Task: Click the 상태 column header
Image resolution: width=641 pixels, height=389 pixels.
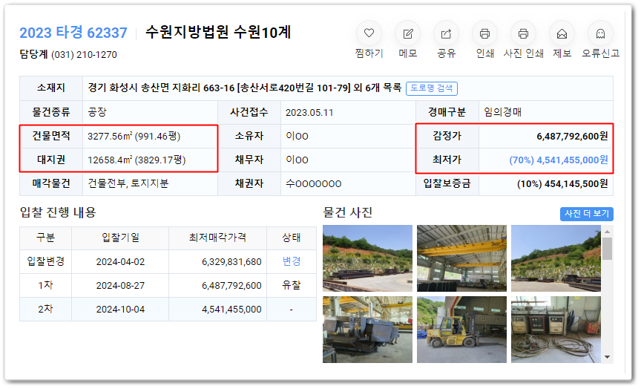Action: click(x=292, y=238)
